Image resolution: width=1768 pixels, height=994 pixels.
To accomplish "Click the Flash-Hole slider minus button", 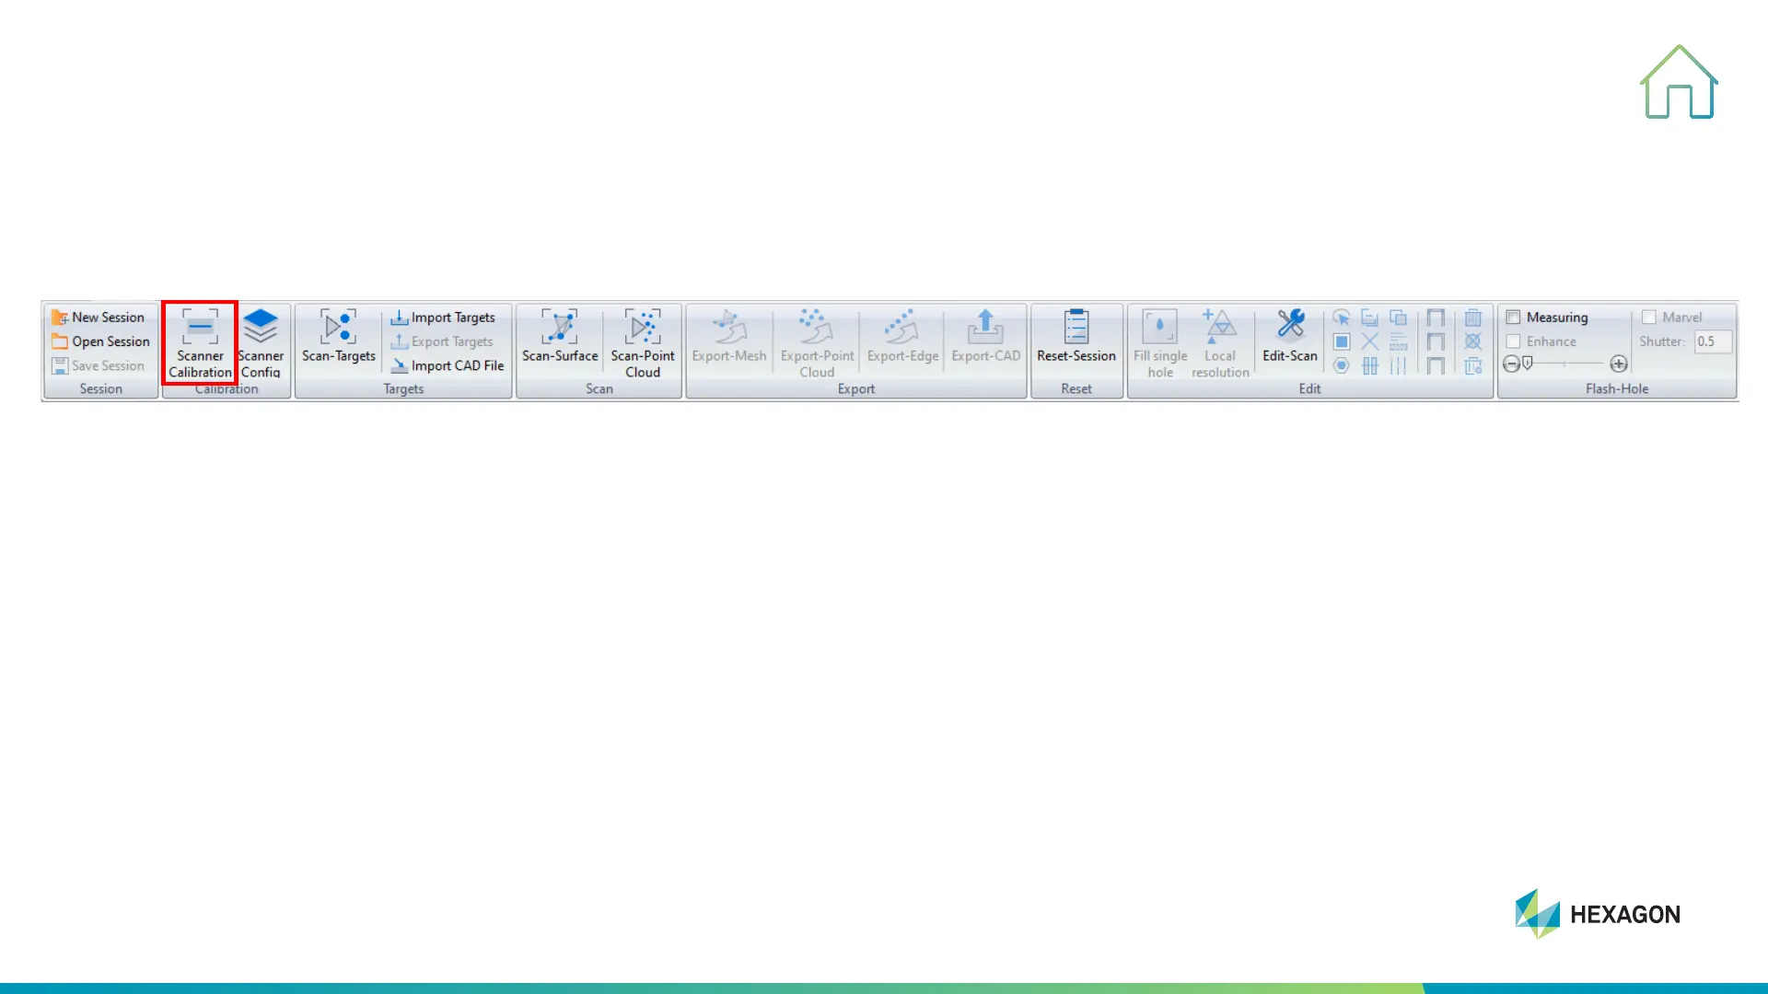I will 1510,364.
